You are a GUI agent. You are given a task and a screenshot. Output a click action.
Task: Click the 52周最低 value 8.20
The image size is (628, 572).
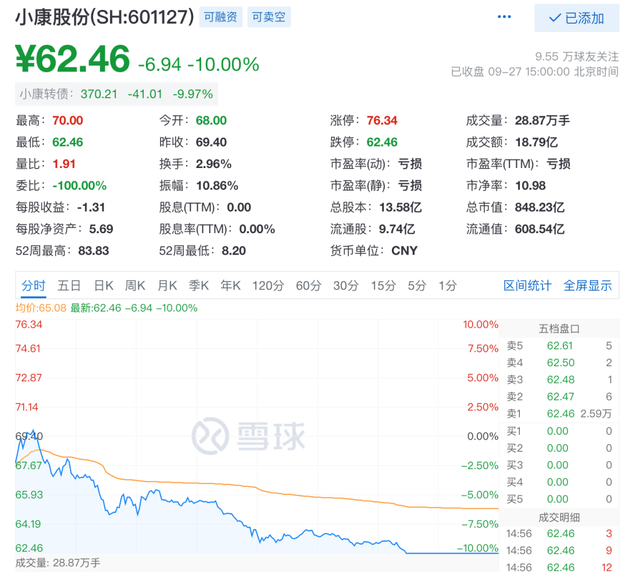pos(234,251)
